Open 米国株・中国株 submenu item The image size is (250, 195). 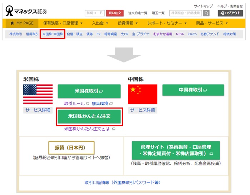tap(52, 34)
